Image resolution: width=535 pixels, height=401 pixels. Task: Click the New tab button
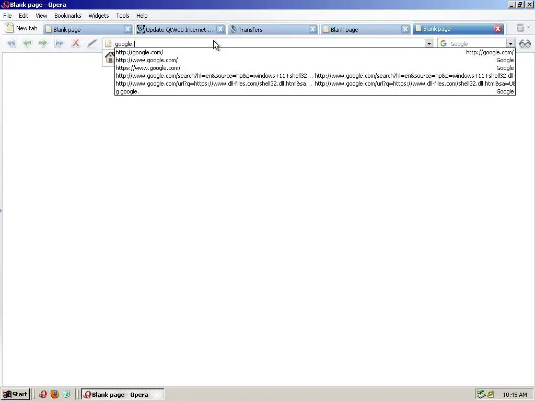pos(21,28)
